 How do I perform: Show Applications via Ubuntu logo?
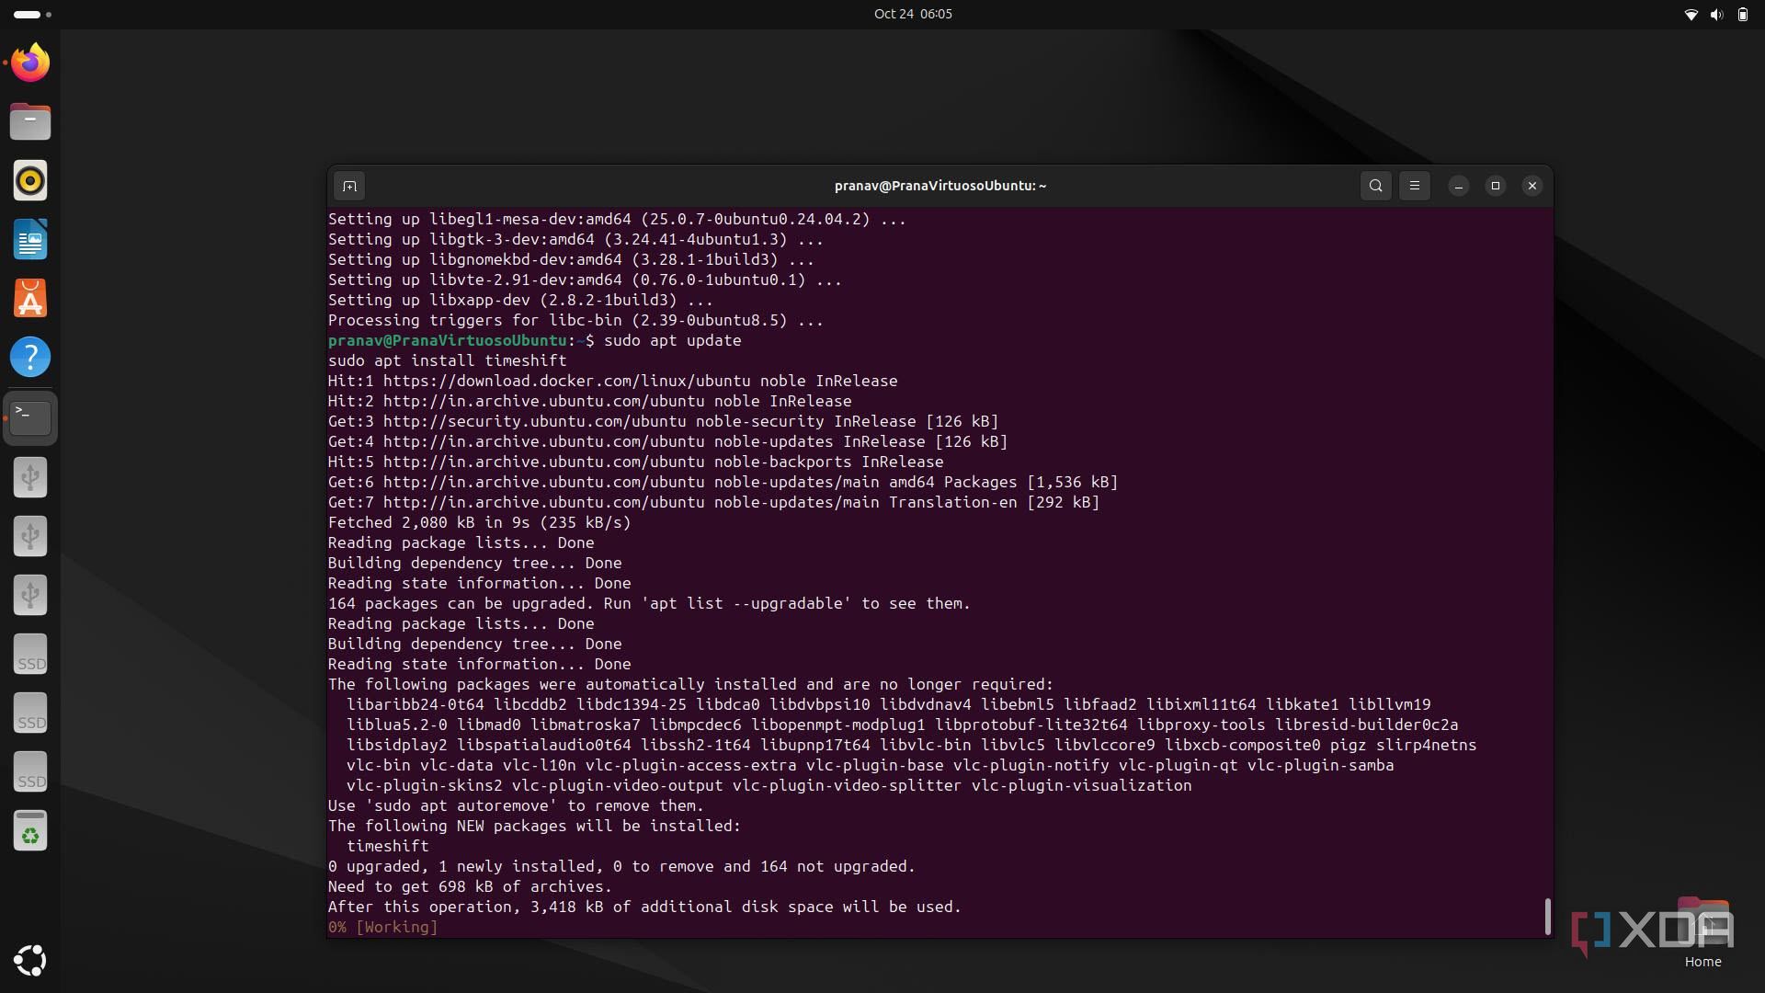tap(30, 960)
